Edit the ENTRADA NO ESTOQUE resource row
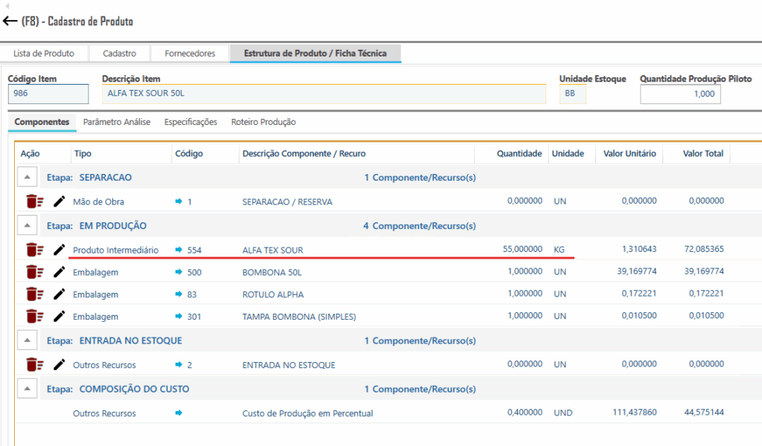Screen dimensions: 762x446 point(60,365)
